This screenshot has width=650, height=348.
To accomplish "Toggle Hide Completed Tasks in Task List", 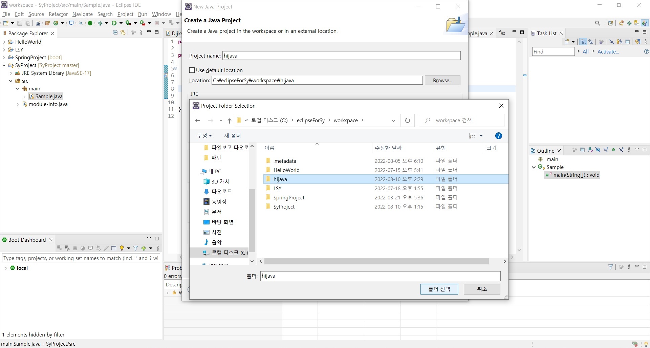I will pyautogui.click(x=612, y=42).
